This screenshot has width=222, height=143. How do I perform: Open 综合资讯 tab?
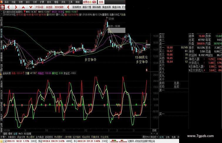[86, 137]
